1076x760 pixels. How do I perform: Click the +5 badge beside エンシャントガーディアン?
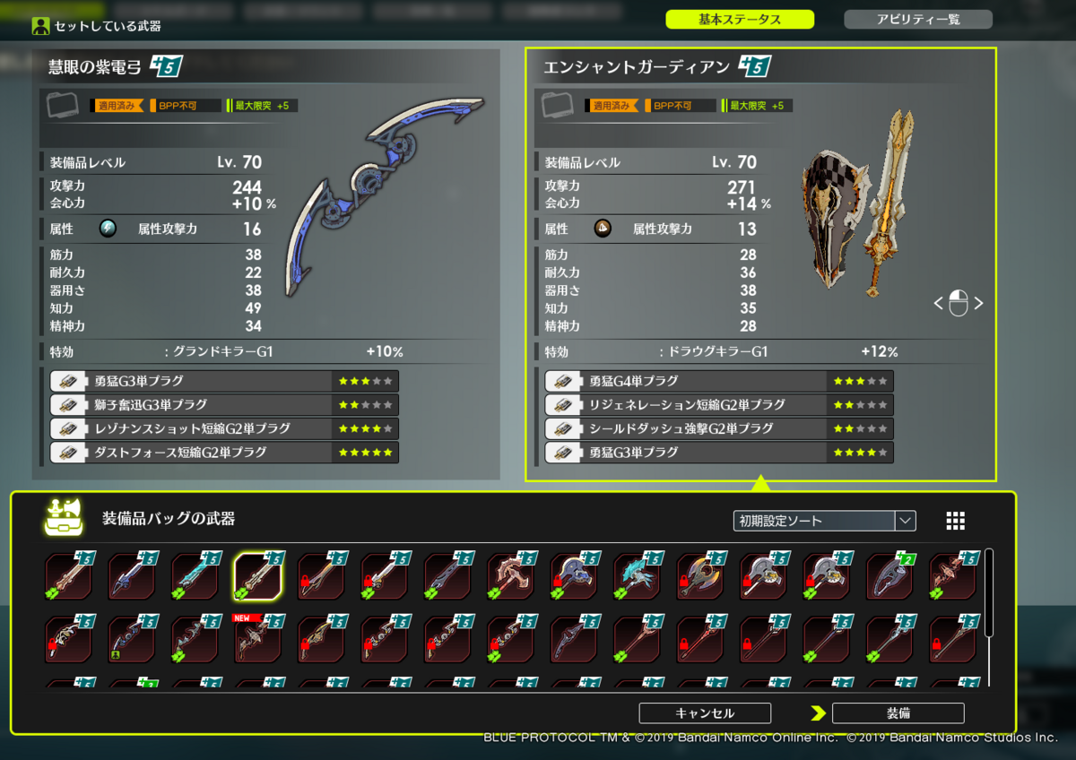point(755,65)
